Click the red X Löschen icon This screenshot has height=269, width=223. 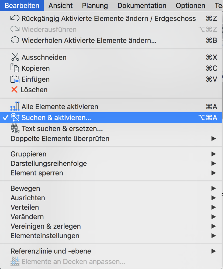click(14, 90)
